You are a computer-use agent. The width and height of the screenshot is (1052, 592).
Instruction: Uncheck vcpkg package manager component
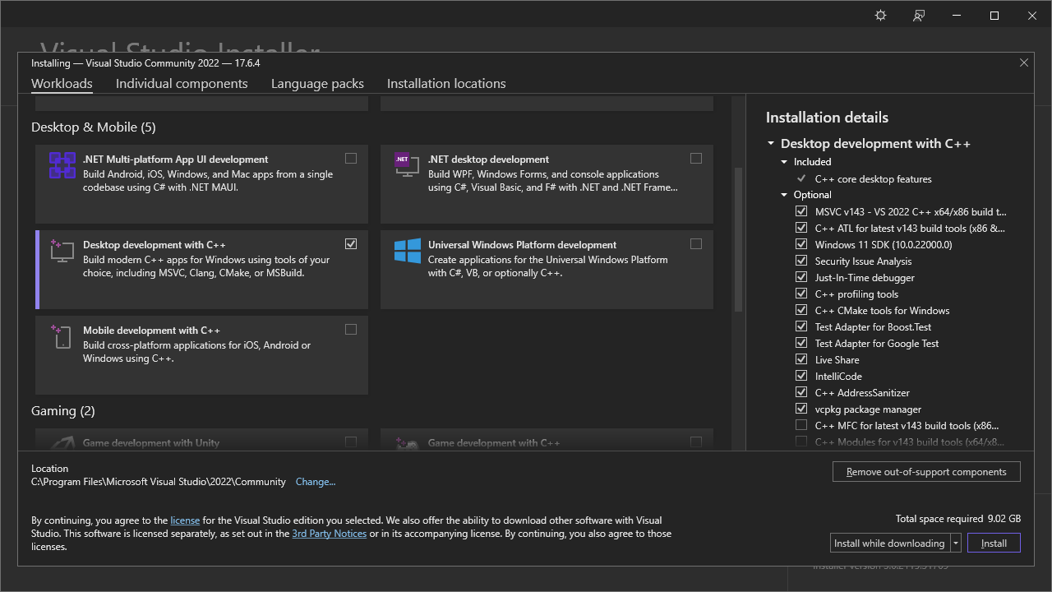pos(801,409)
